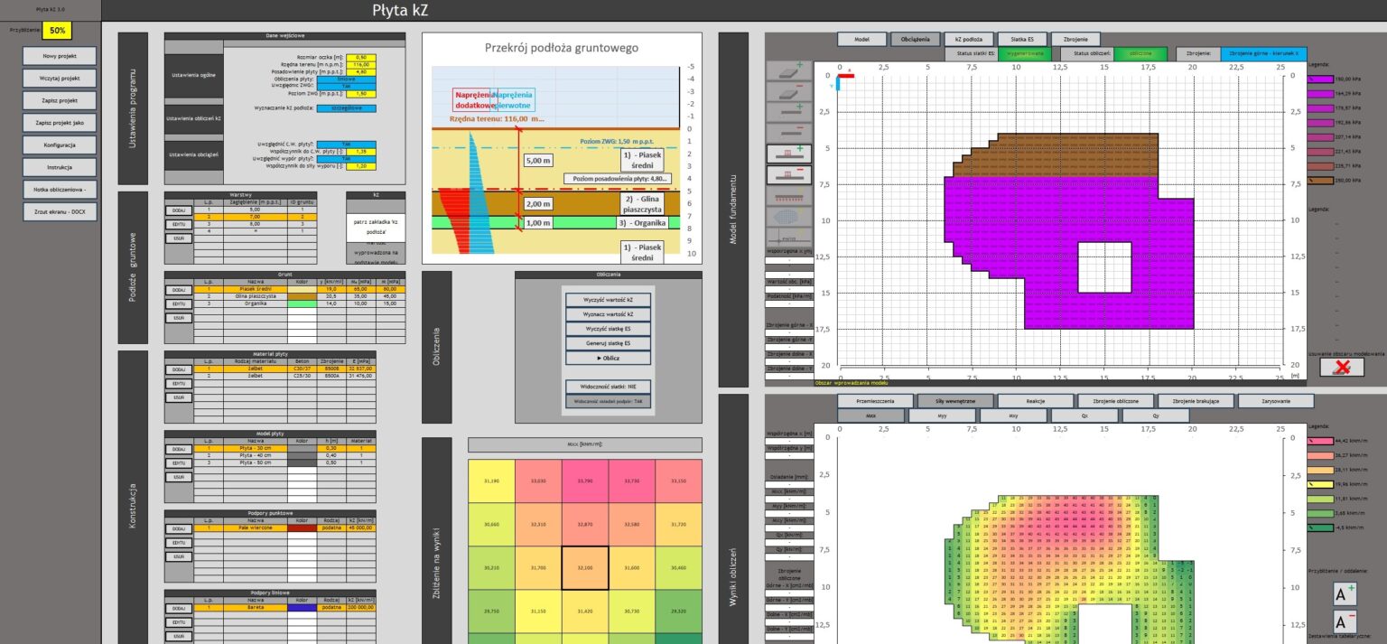Click the A+ zoom in icon
Viewport: 1387px width, 644px height.
coord(1345,593)
